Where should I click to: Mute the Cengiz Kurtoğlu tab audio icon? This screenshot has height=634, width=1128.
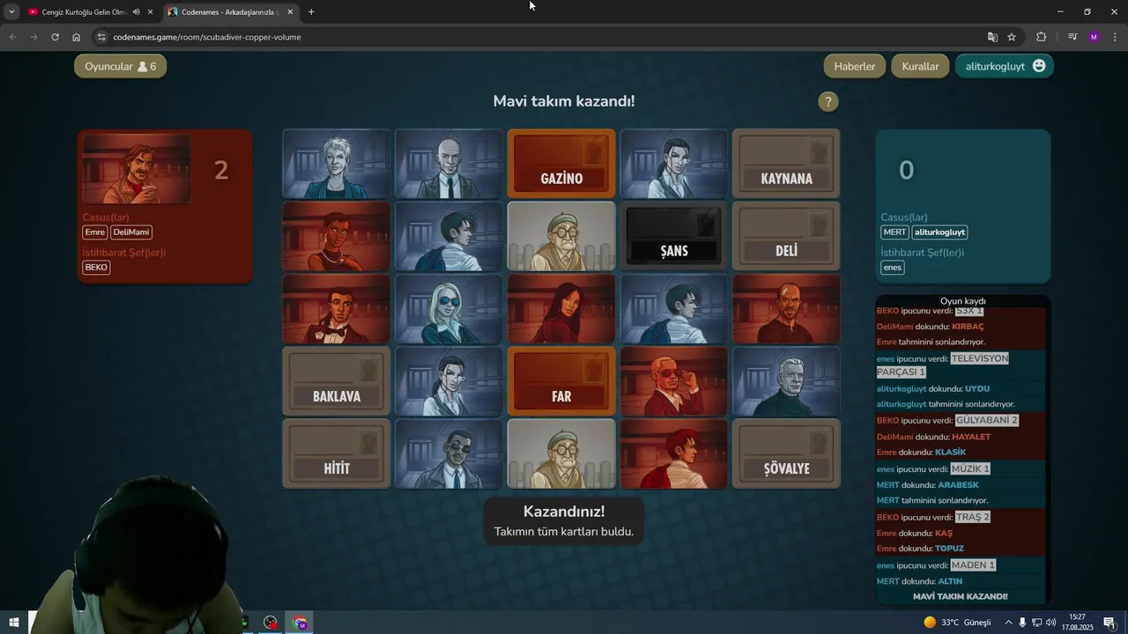[x=136, y=12]
